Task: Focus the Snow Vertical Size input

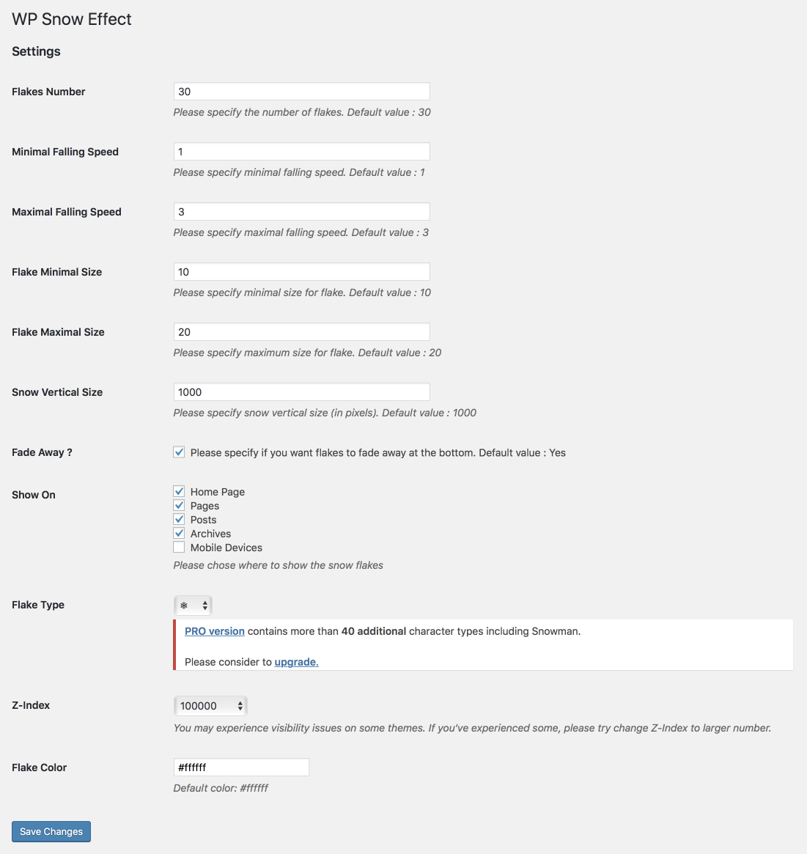Action: tap(302, 392)
